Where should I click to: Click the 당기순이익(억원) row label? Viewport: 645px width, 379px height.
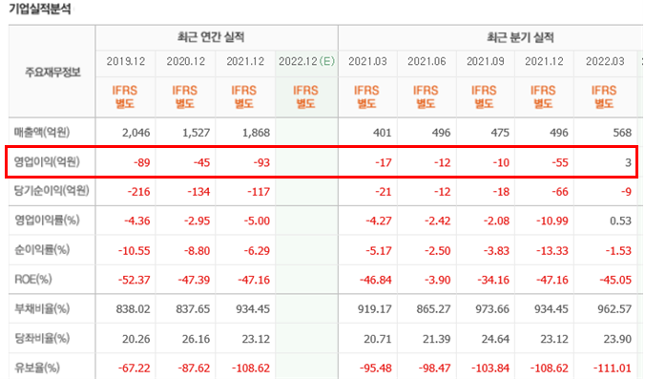(x=52, y=191)
